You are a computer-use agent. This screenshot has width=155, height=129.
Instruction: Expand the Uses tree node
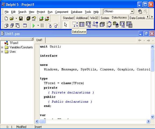click(x=2, y=52)
